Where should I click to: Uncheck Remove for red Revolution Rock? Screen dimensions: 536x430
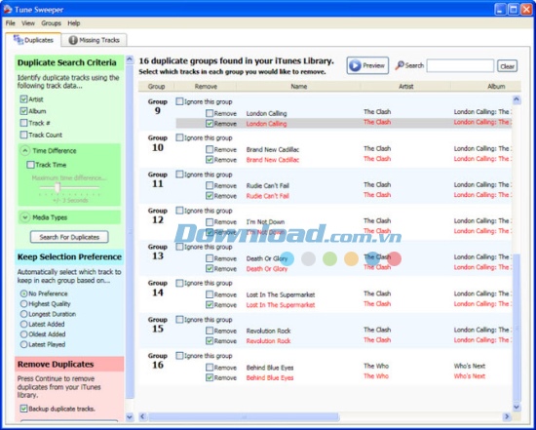click(x=210, y=341)
